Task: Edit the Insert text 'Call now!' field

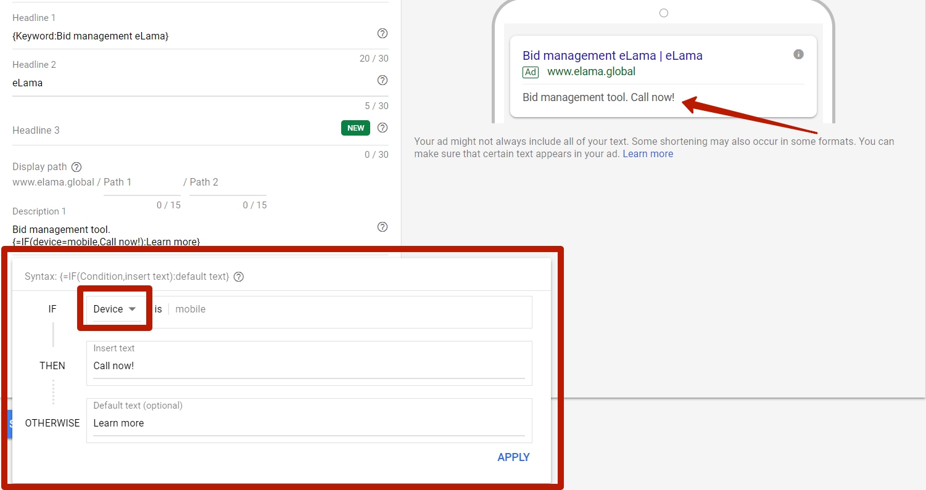Action: [309, 366]
